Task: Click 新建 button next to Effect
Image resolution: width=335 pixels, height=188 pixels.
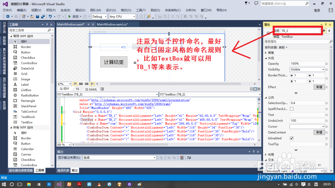Action: (319, 87)
